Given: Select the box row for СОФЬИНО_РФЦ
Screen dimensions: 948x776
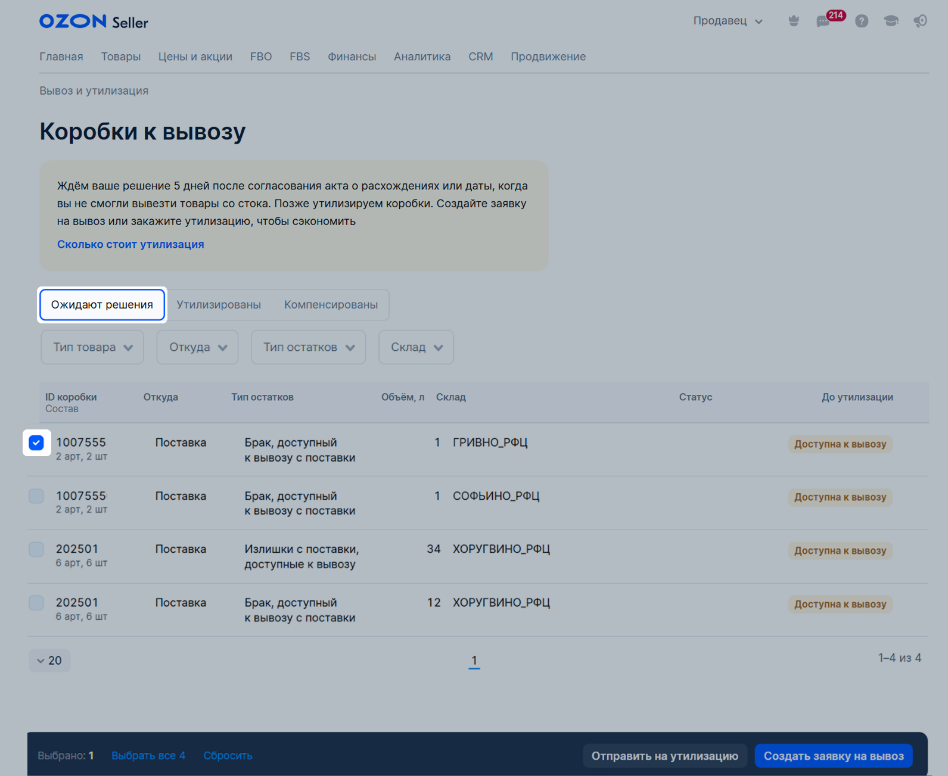Looking at the screenshot, I should pos(36,496).
